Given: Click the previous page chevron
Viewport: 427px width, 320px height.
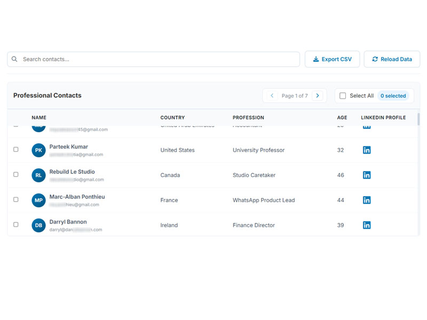Looking at the screenshot, I should click(272, 95).
